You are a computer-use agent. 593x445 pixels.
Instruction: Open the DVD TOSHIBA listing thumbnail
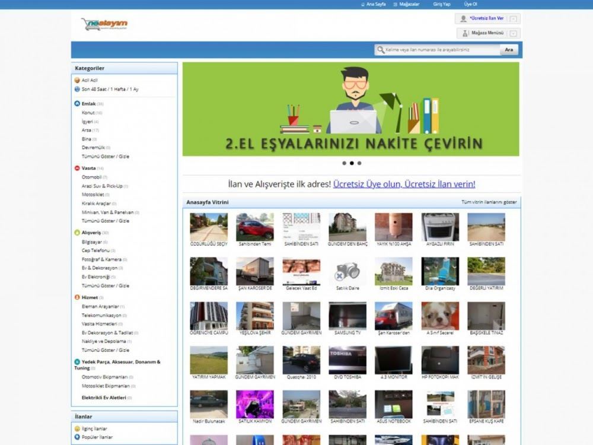[x=347, y=360]
